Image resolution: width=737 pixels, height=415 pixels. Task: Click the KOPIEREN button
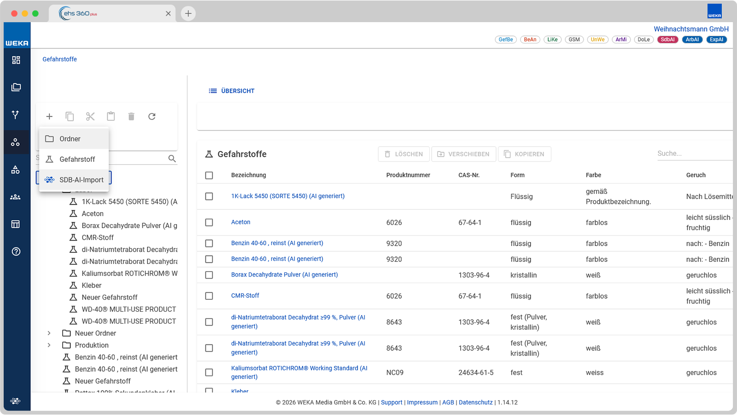[x=525, y=154]
